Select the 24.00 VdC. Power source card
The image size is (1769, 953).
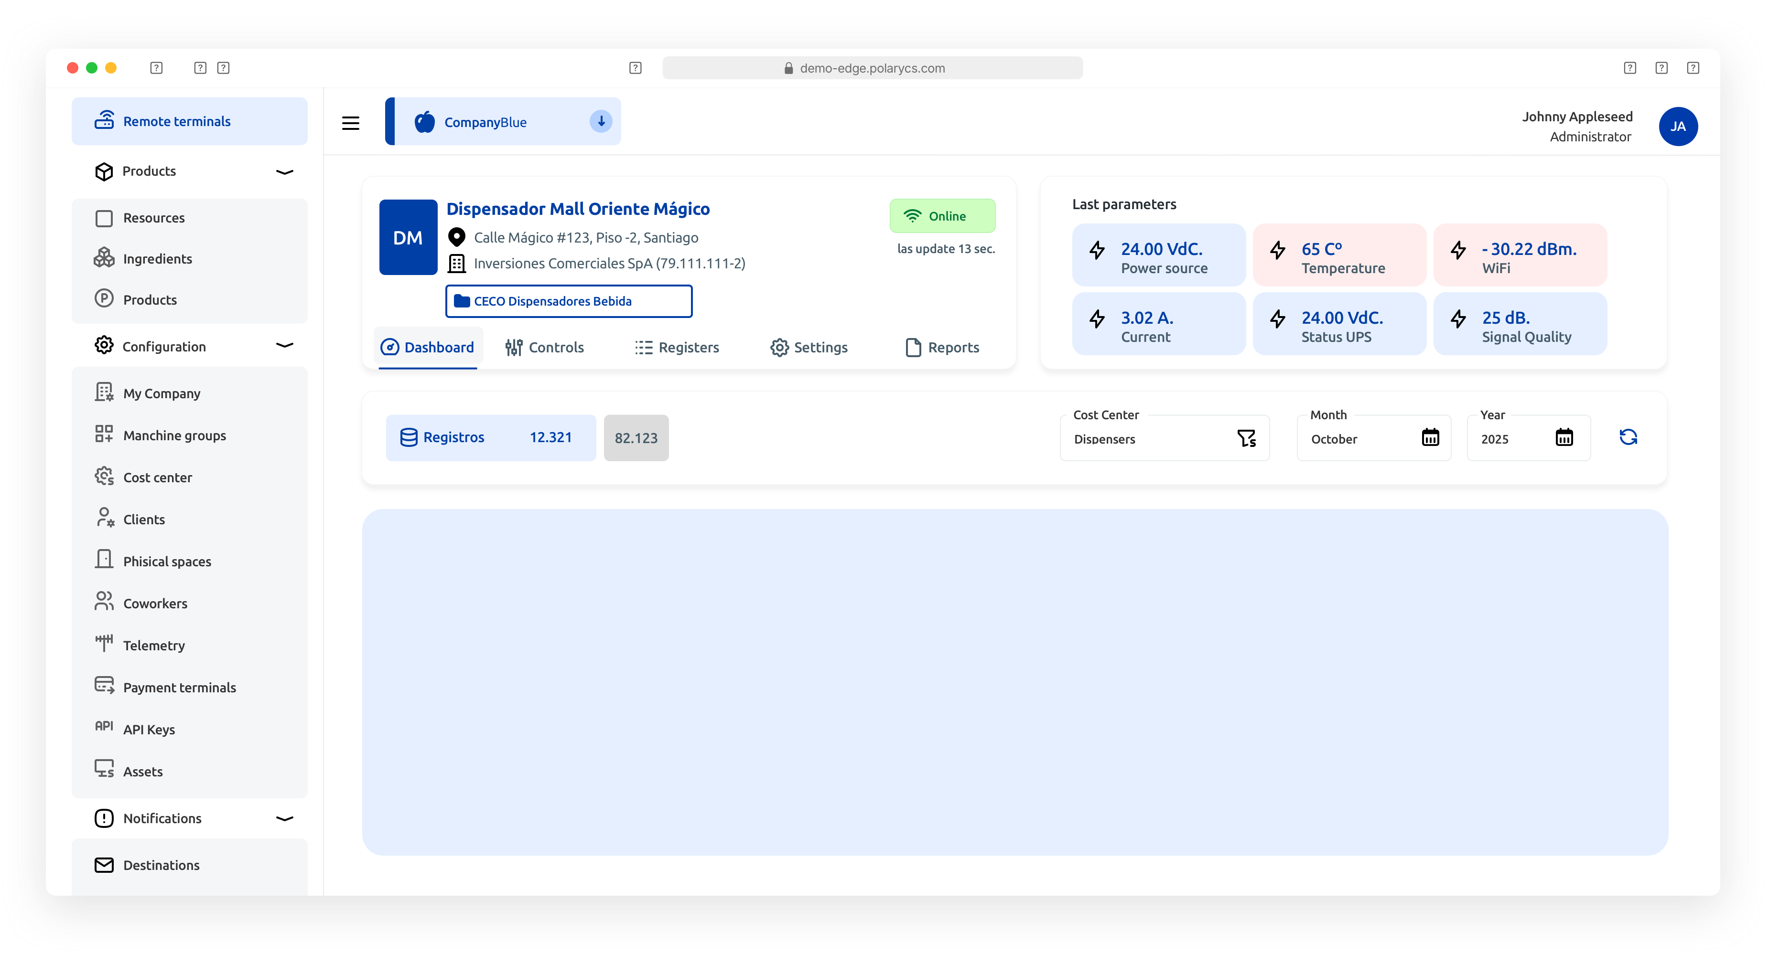(1158, 255)
